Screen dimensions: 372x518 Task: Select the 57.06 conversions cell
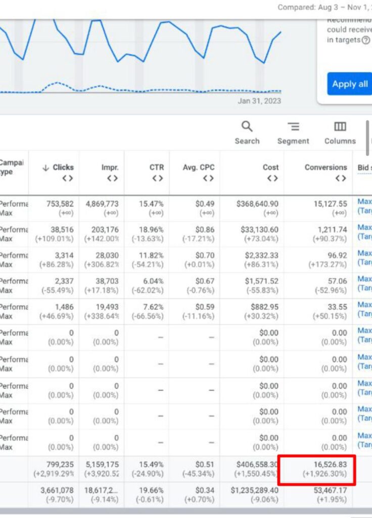(x=318, y=286)
